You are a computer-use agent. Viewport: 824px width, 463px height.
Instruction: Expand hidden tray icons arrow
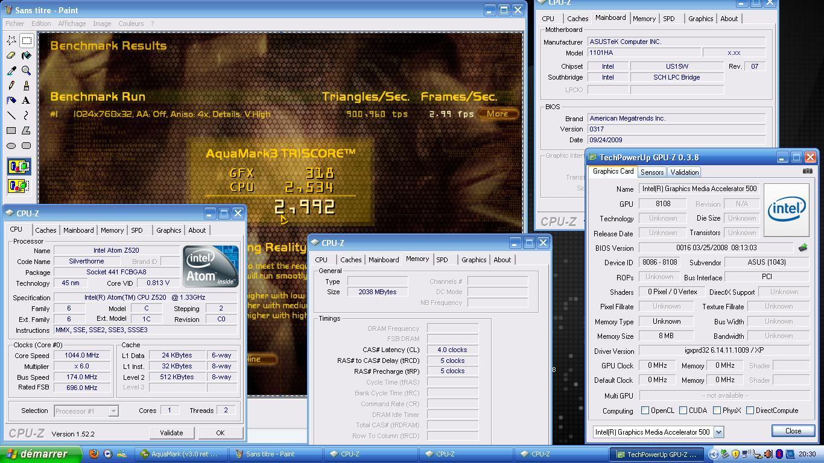click(x=714, y=454)
